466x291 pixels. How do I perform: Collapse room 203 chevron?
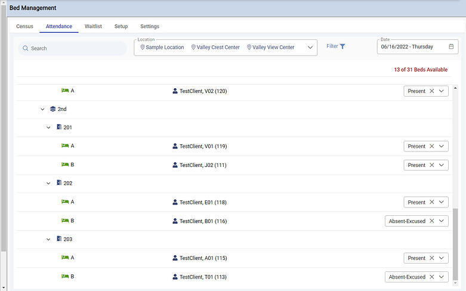48,239
